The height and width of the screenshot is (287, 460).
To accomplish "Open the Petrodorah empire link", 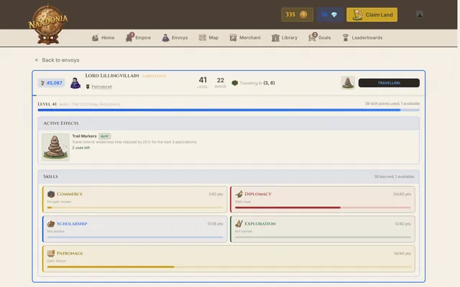I will (102, 87).
